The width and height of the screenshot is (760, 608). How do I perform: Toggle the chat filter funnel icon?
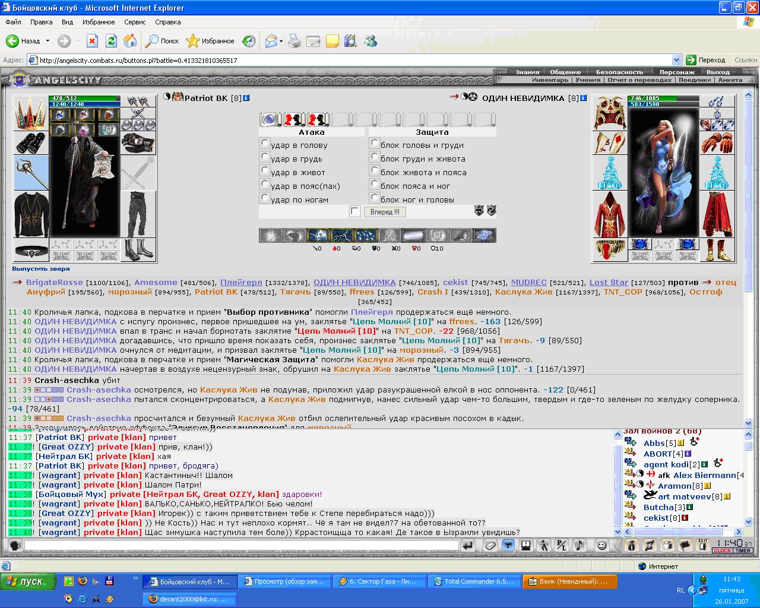point(508,545)
